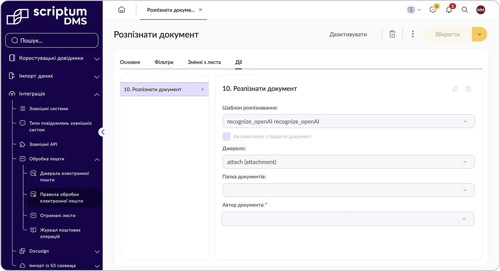Click the Деактивувати button

point(348,34)
